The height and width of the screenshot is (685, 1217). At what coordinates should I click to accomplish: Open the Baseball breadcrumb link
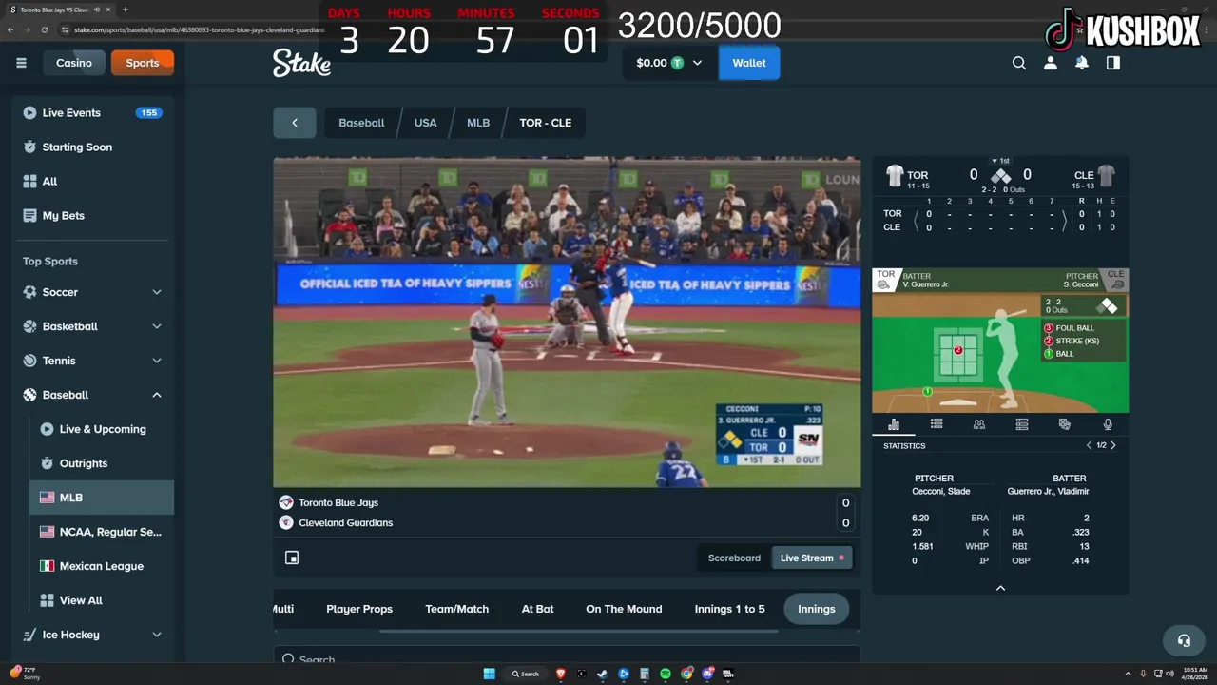pos(361,123)
